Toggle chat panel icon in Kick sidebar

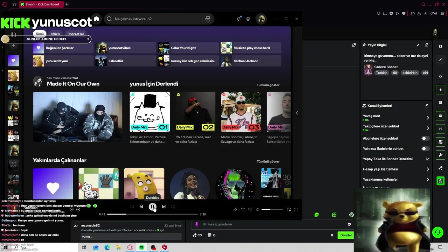440,116
